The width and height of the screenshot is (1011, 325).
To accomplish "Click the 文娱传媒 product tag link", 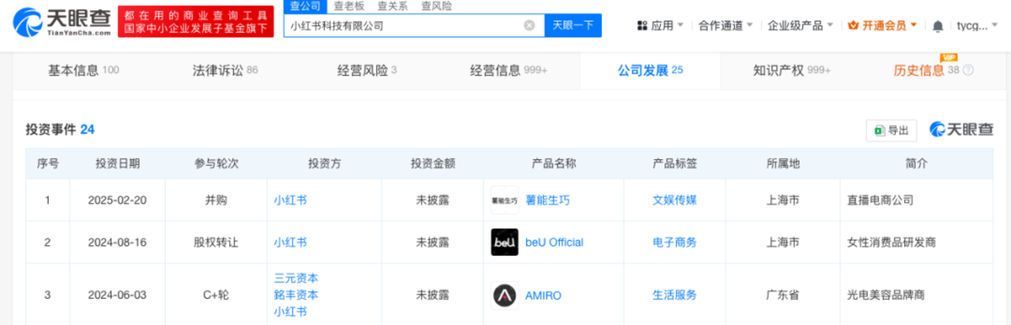I will [674, 201].
